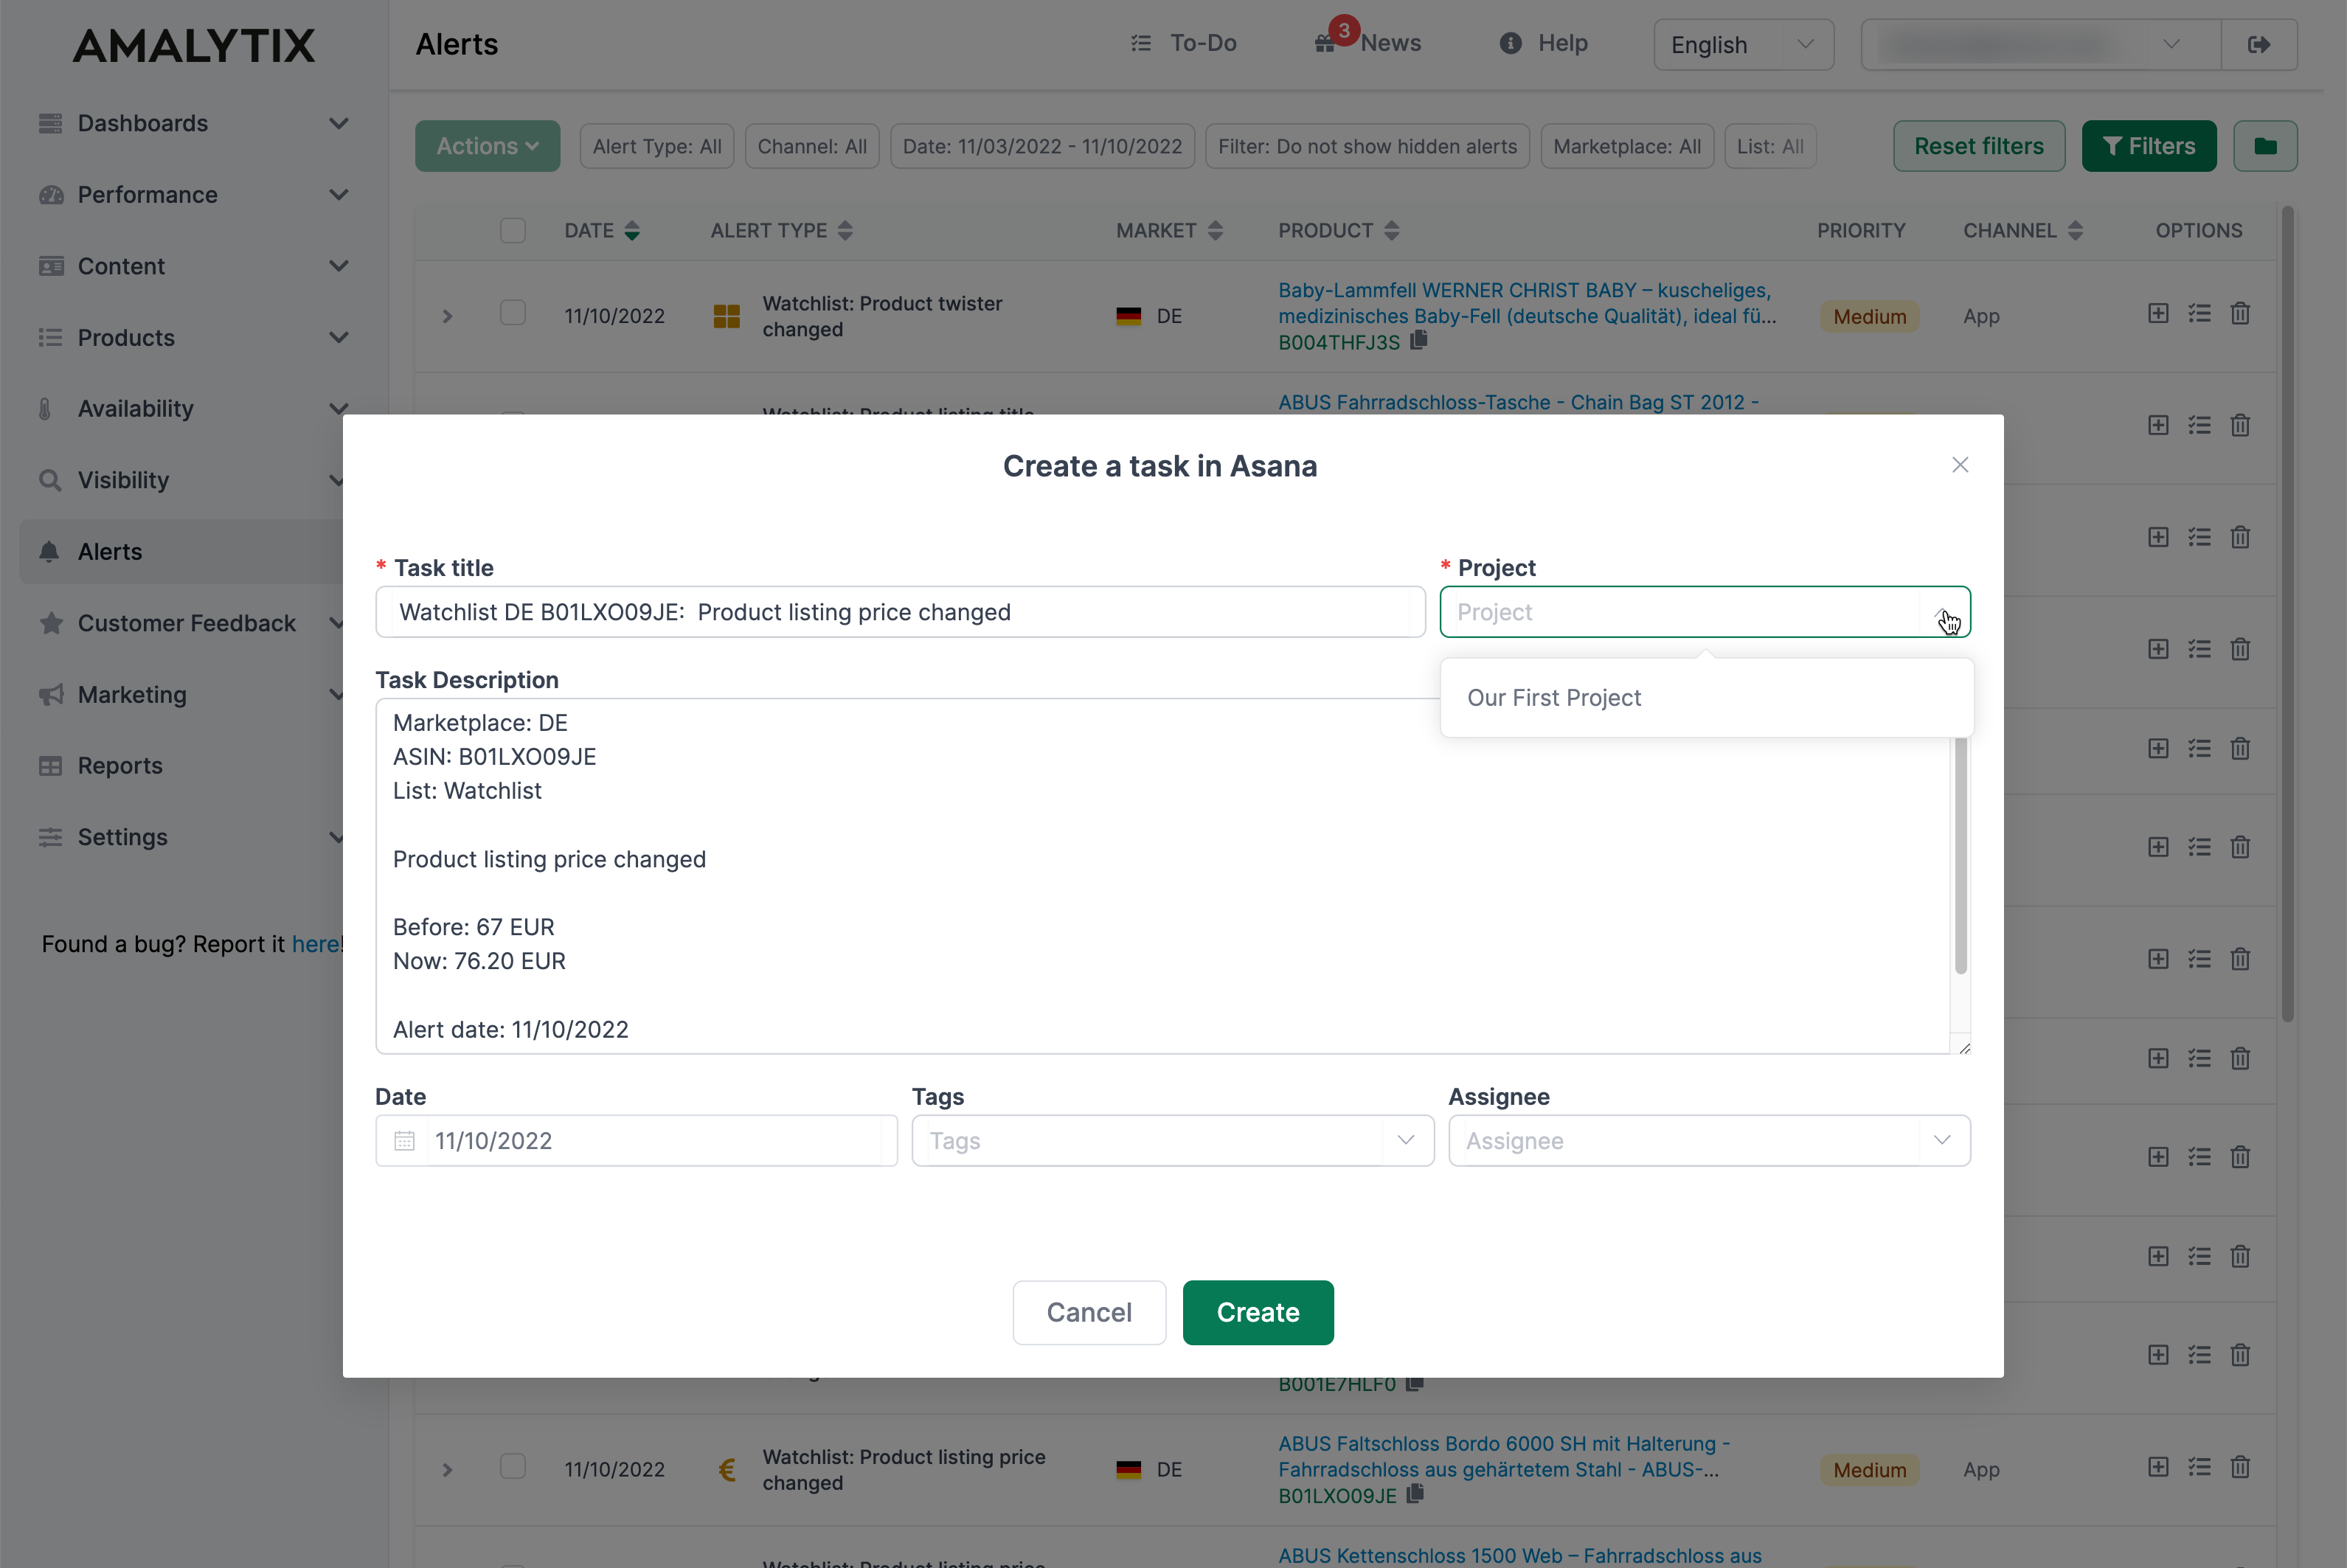The image size is (2347, 1568).
Task: Open ABUS Fahrradschloss-Tasche Chain Bag link
Action: 1518,402
